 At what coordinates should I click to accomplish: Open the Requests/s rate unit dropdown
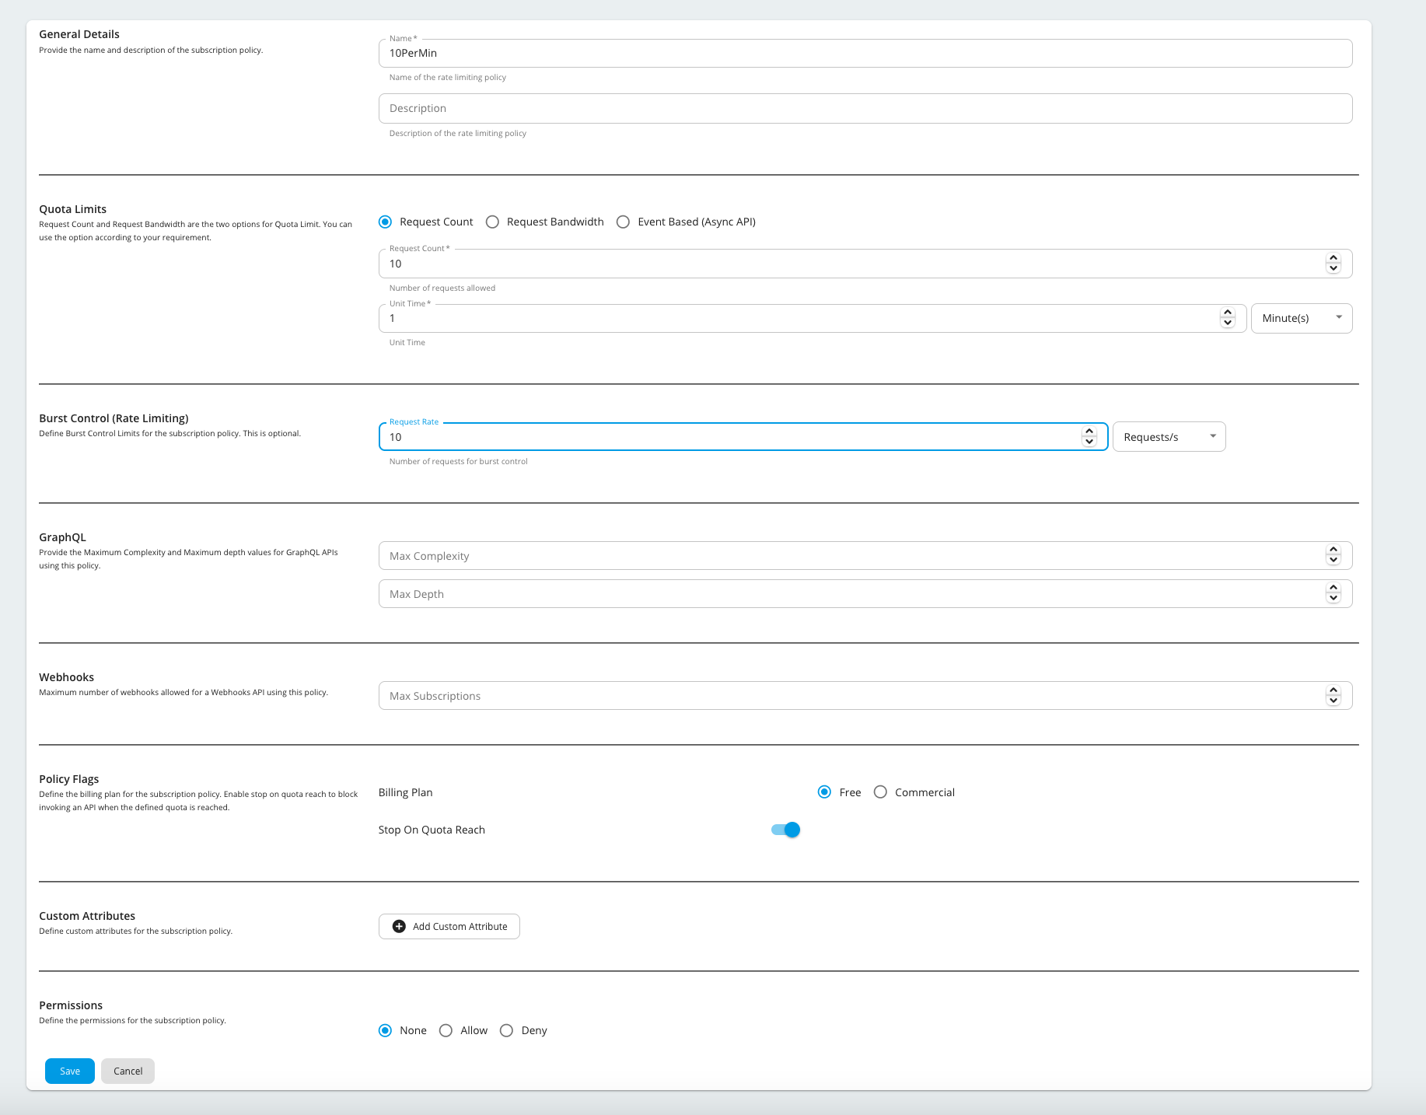click(x=1169, y=437)
